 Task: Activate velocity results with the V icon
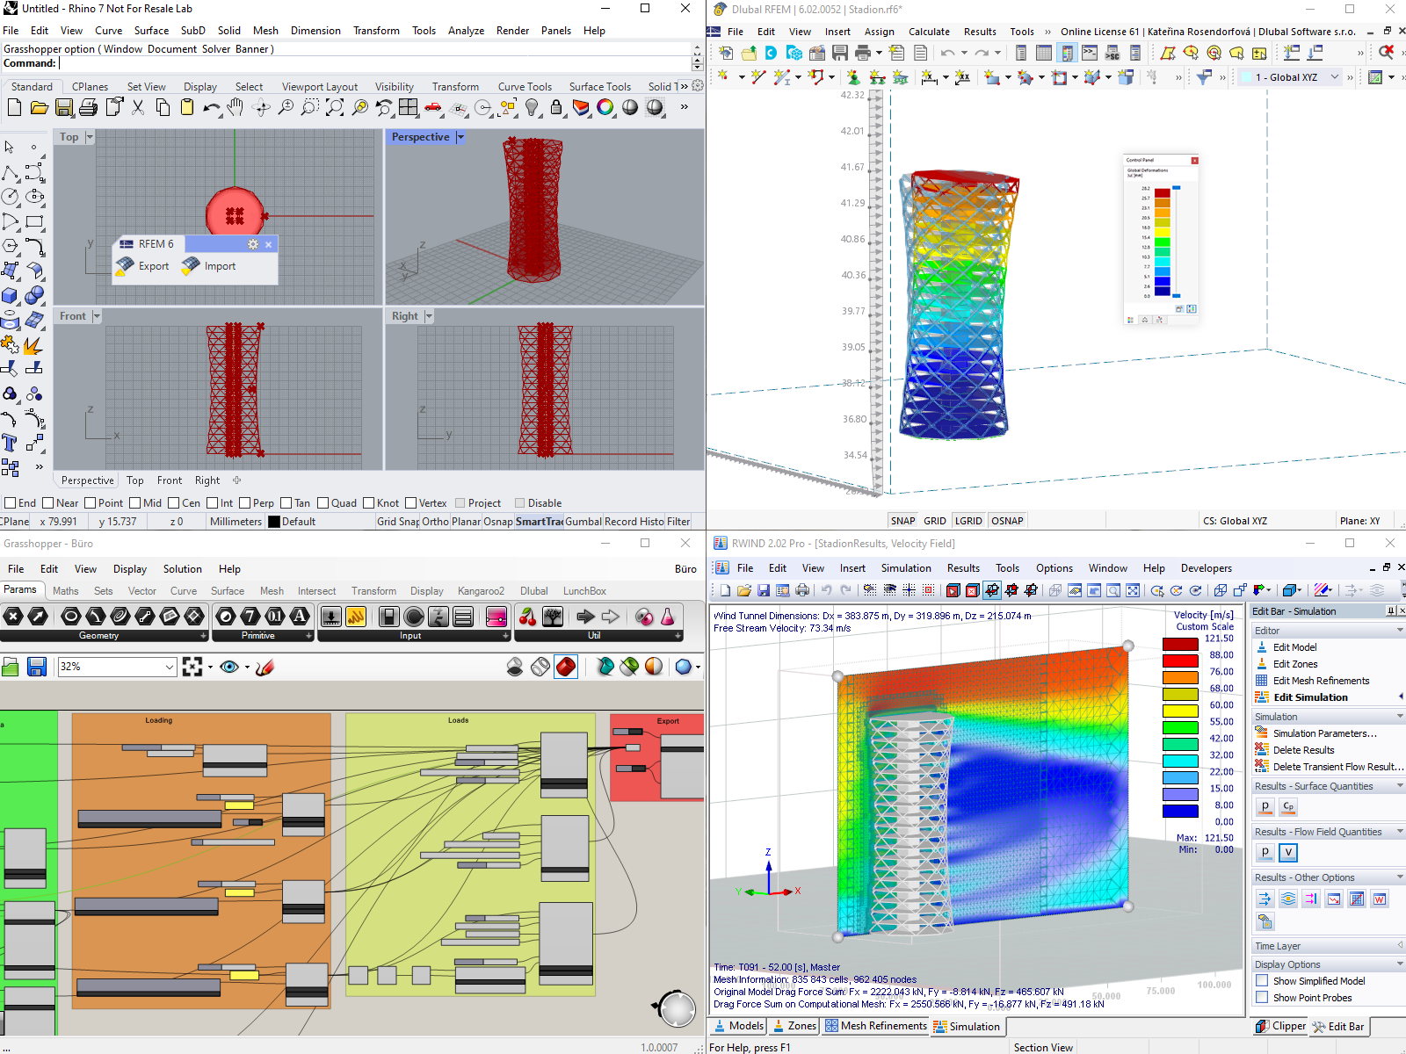pyautogui.click(x=1288, y=853)
